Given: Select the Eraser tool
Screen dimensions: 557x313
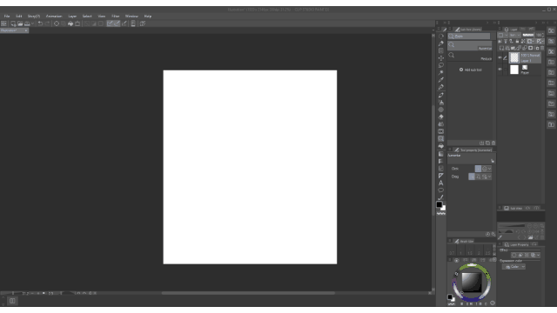Looking at the screenshot, I should [441, 117].
